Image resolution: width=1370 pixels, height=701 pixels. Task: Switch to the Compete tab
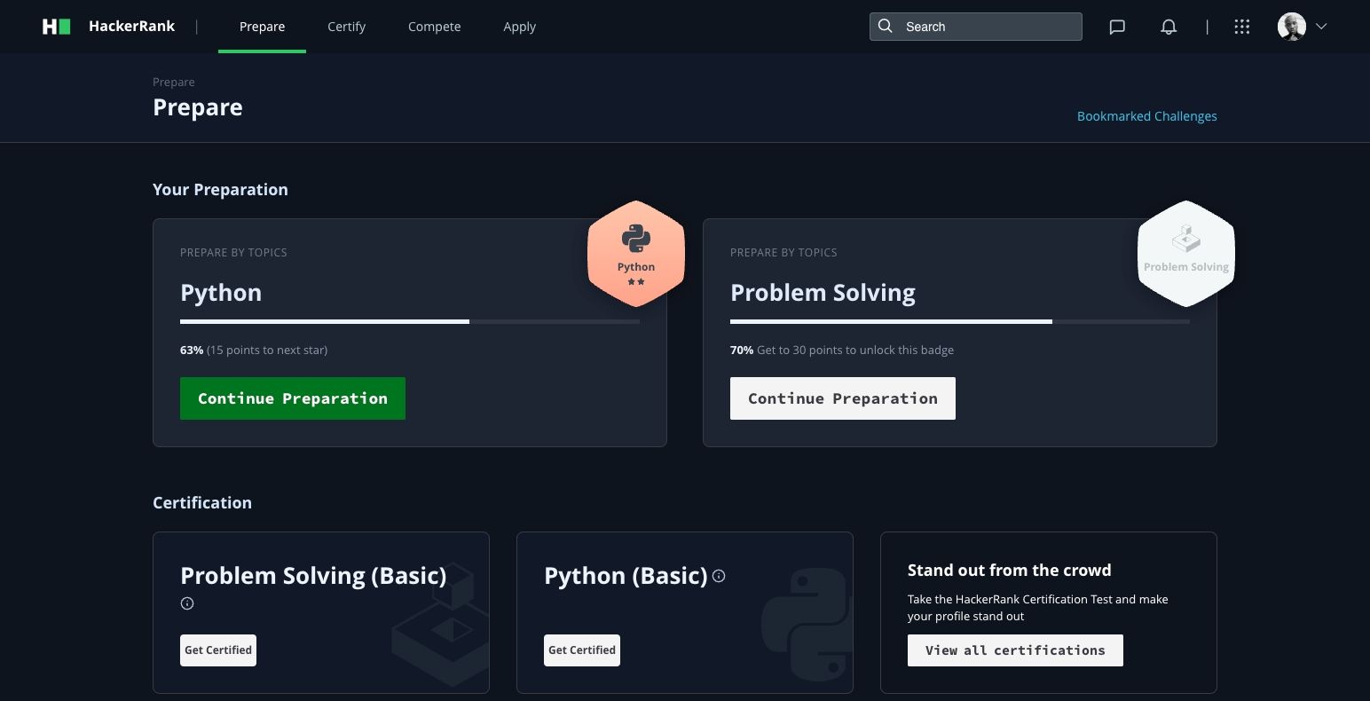pos(434,27)
